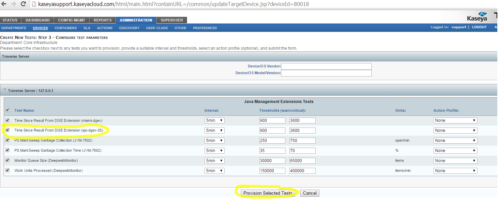499x200 pixels.
Task: Uncheck PS MarkSweep Garbage Collection Time checkbox
Action: click(7, 150)
